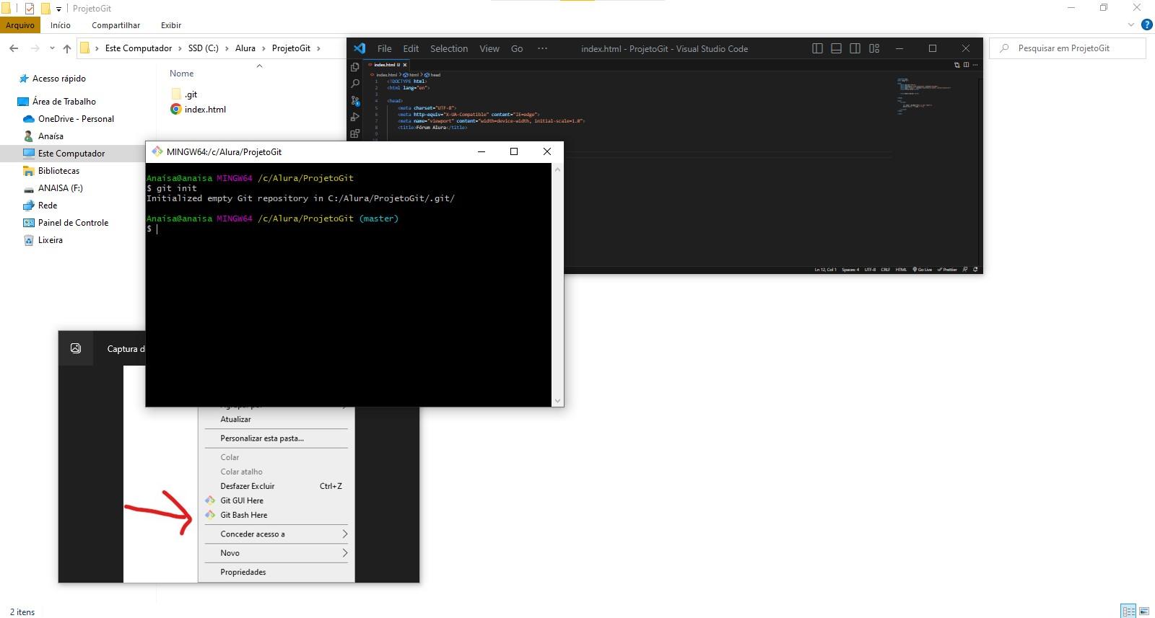Sort by the Nome column header
The image size is (1155, 618).
(182, 74)
